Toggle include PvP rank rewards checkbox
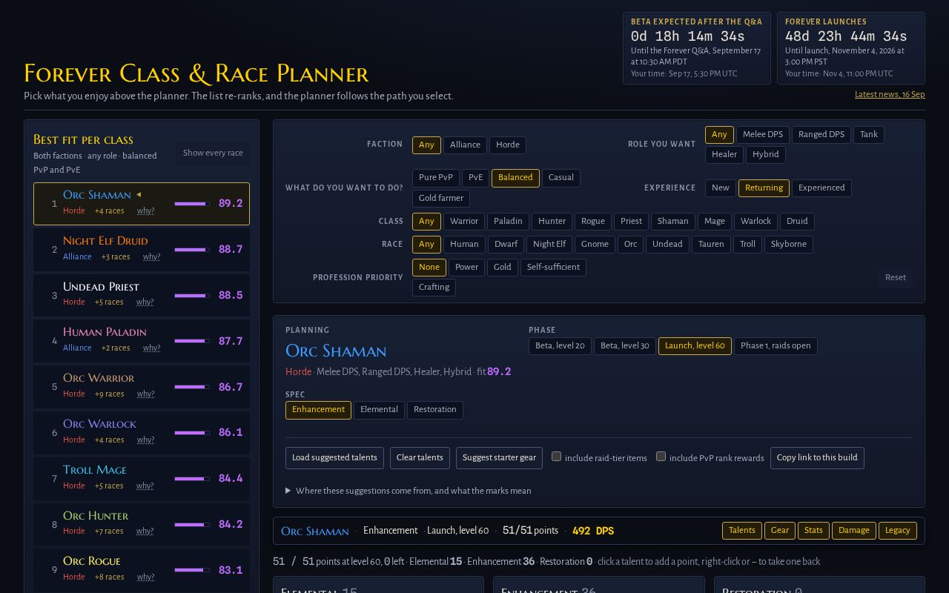949x593 pixels. 661,457
